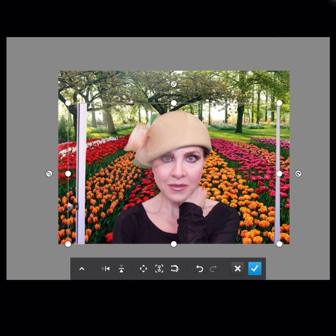The height and width of the screenshot is (336, 336).
Task: Cancel the transform with the X button
Action: point(238,269)
